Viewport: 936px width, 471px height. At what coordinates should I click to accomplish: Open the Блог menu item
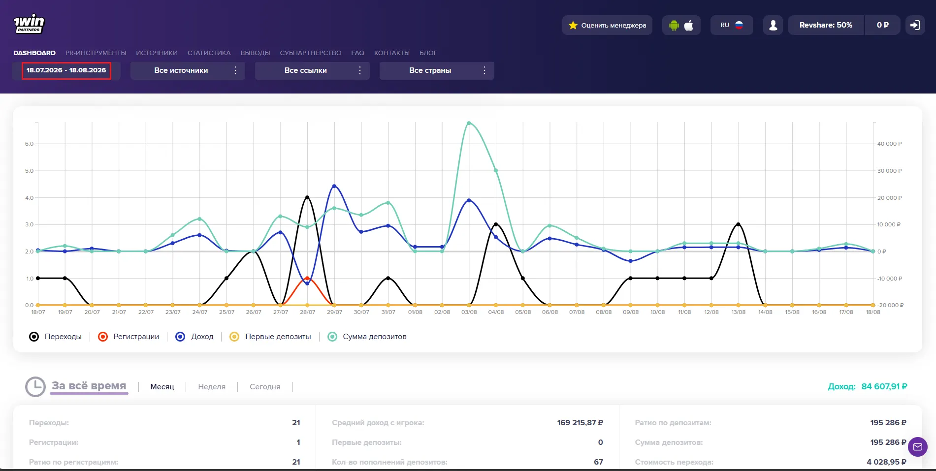pos(428,53)
